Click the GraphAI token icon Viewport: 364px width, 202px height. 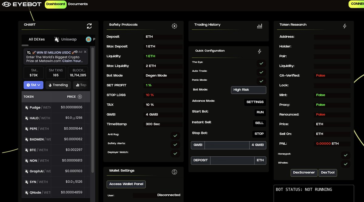coord(27,171)
